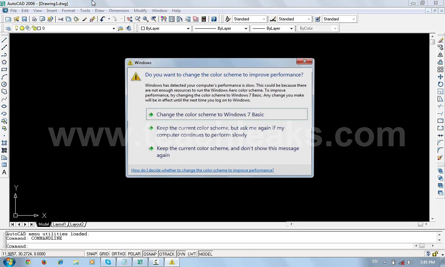Select the Multiline Text tool

click(x=4, y=172)
